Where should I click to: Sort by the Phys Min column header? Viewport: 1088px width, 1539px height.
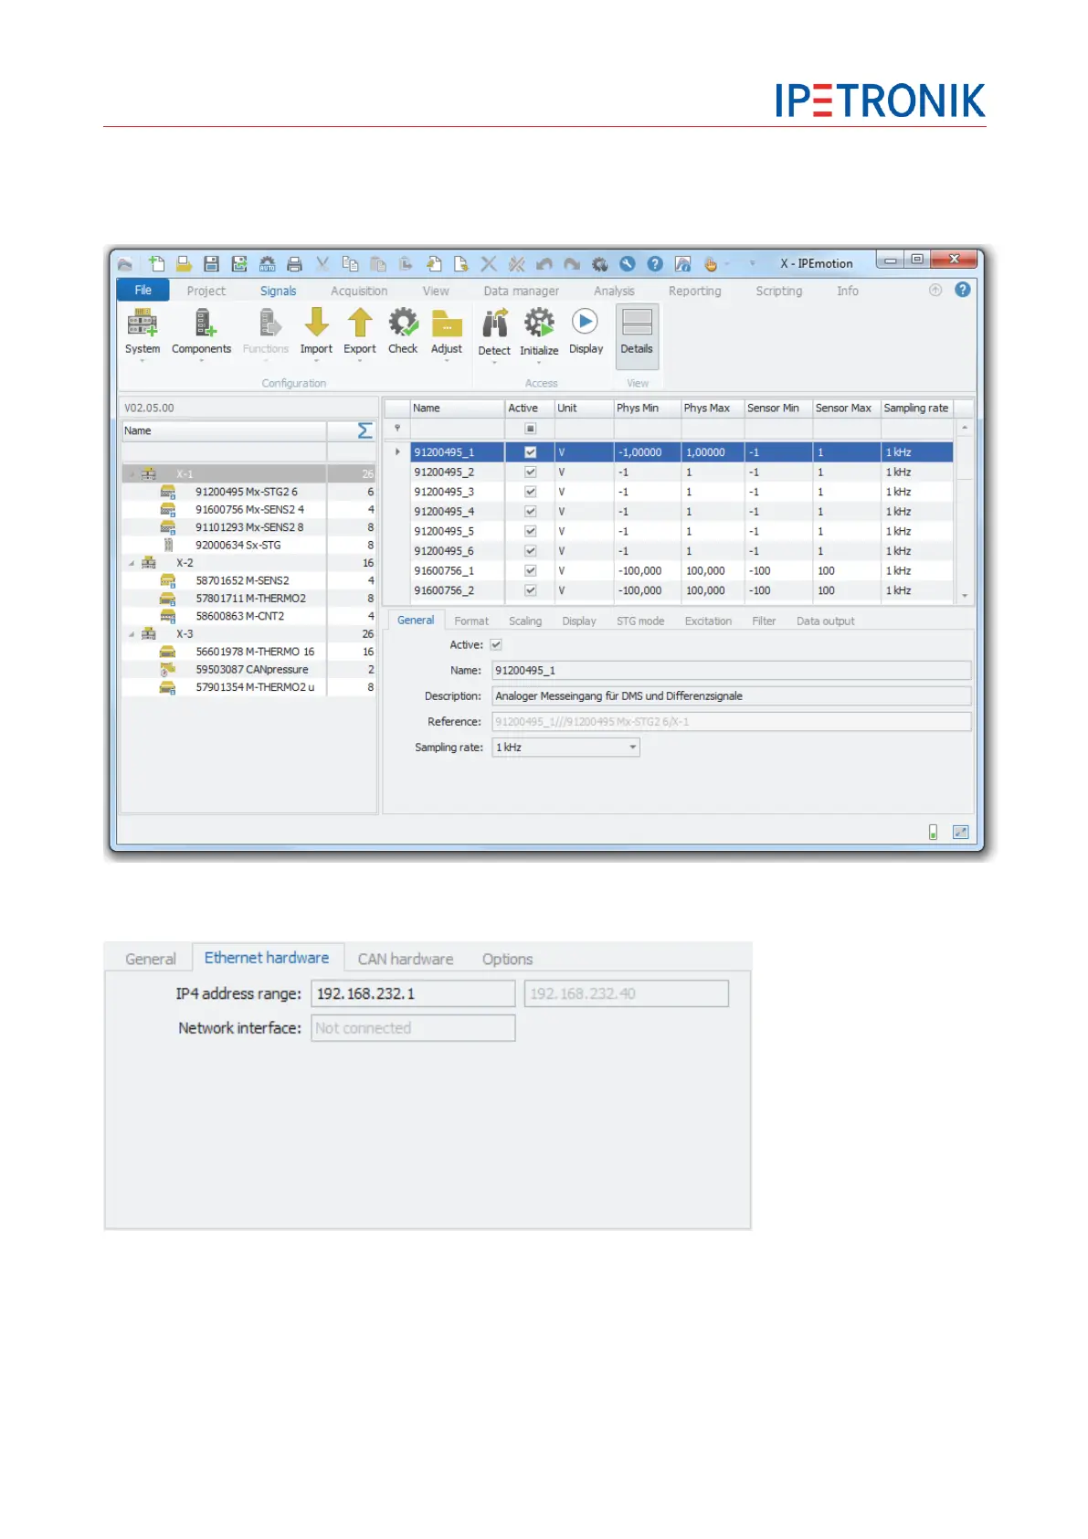647,408
